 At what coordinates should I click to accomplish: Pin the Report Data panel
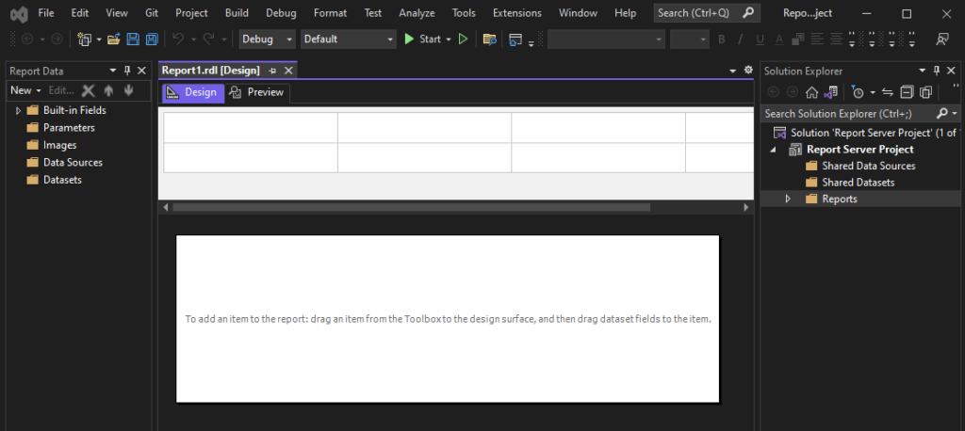point(127,71)
